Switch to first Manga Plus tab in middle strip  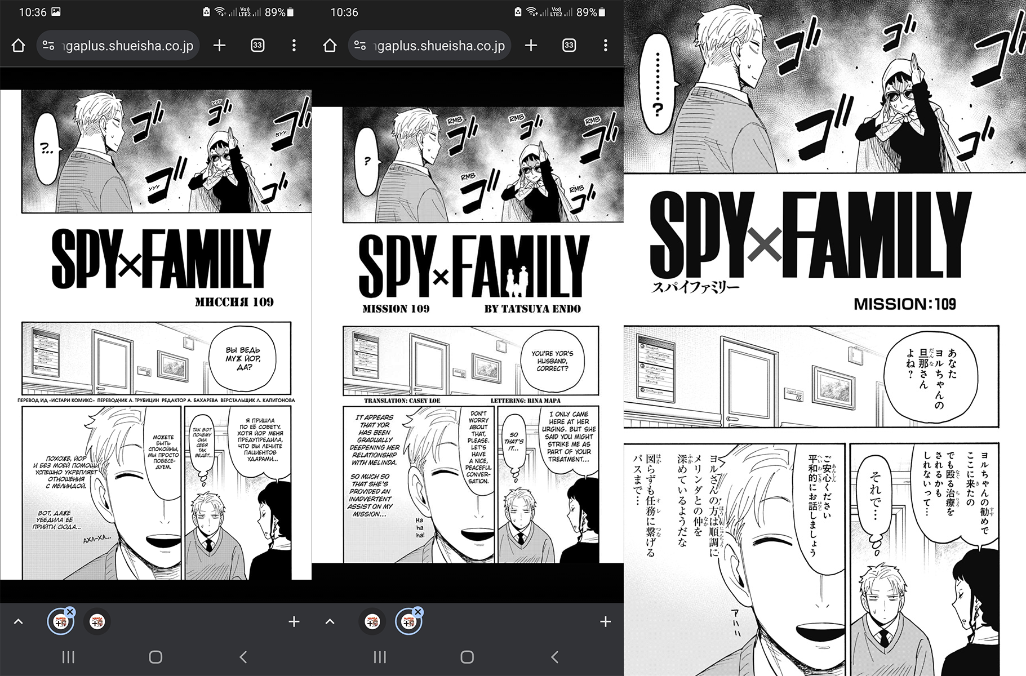pyautogui.click(x=372, y=622)
